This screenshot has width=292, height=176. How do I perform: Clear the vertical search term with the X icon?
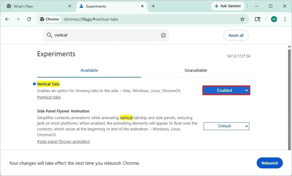coord(163,35)
